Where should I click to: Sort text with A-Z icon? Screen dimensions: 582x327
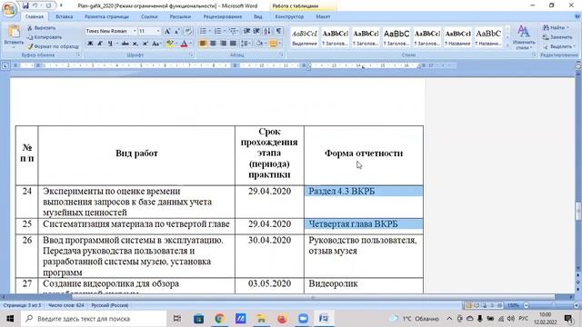[x=267, y=31]
